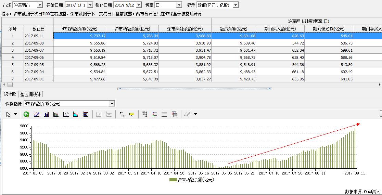Switch chart to line graph type
This screenshot has height=195, width=382.
point(37,114)
